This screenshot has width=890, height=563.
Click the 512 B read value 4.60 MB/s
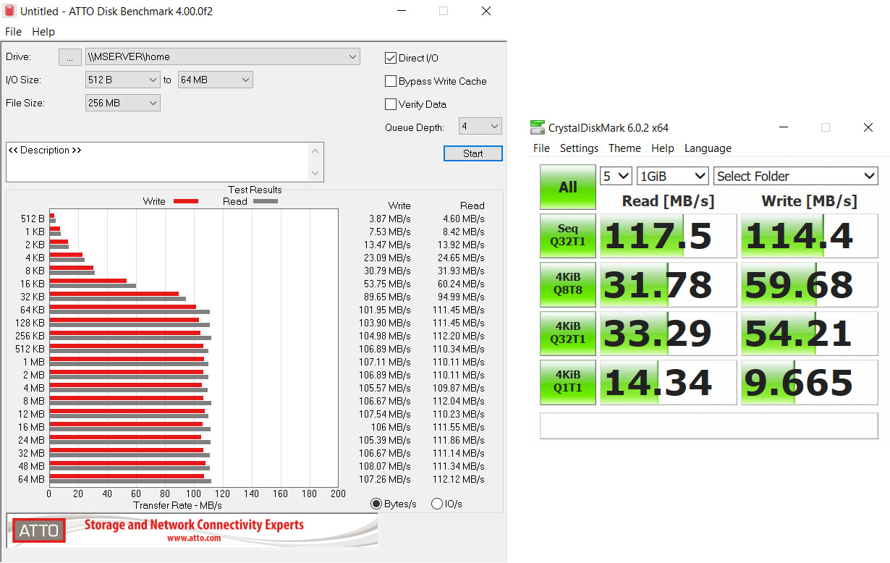pos(464,219)
